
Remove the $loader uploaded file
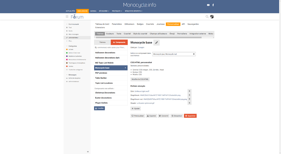[189, 103]
